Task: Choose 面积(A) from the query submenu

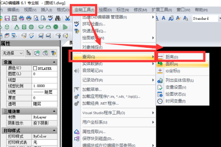Action: (x=183, y=64)
